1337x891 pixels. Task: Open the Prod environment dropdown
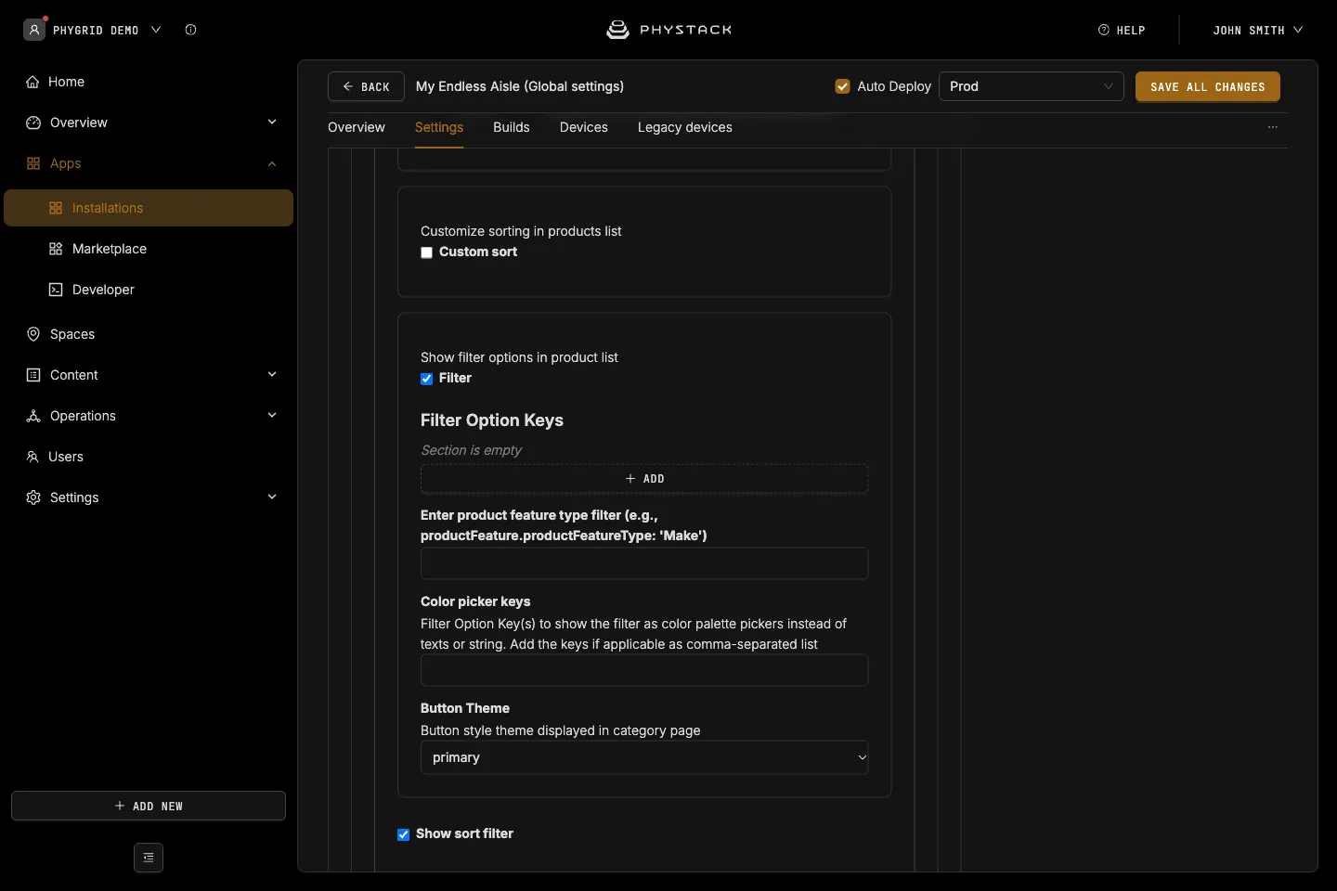[1032, 86]
